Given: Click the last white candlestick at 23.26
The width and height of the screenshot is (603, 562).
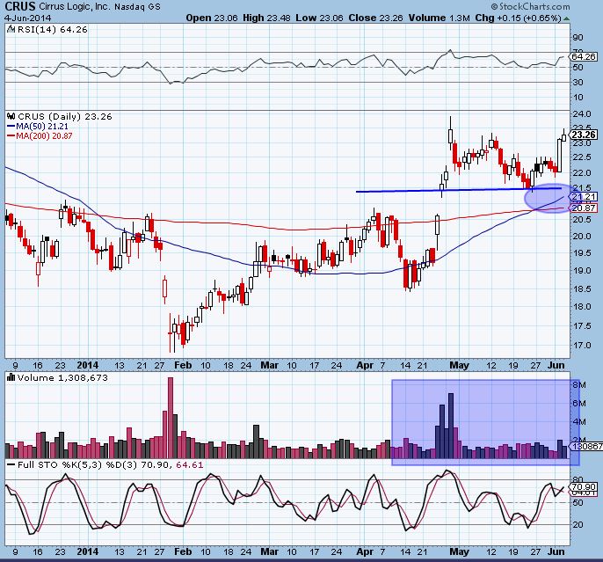Looking at the screenshot, I should click(x=563, y=135).
